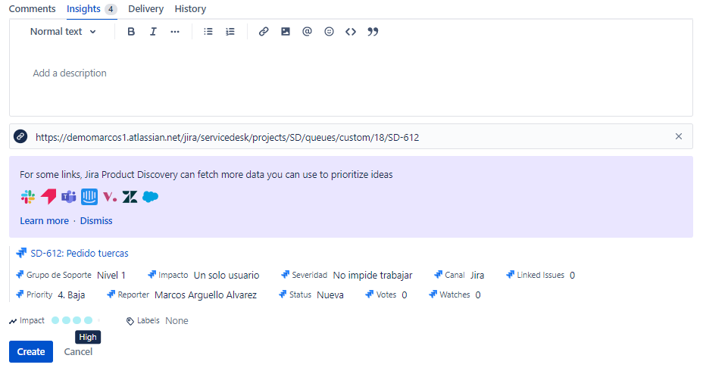
Task: Open the History tab
Action: coord(190,9)
